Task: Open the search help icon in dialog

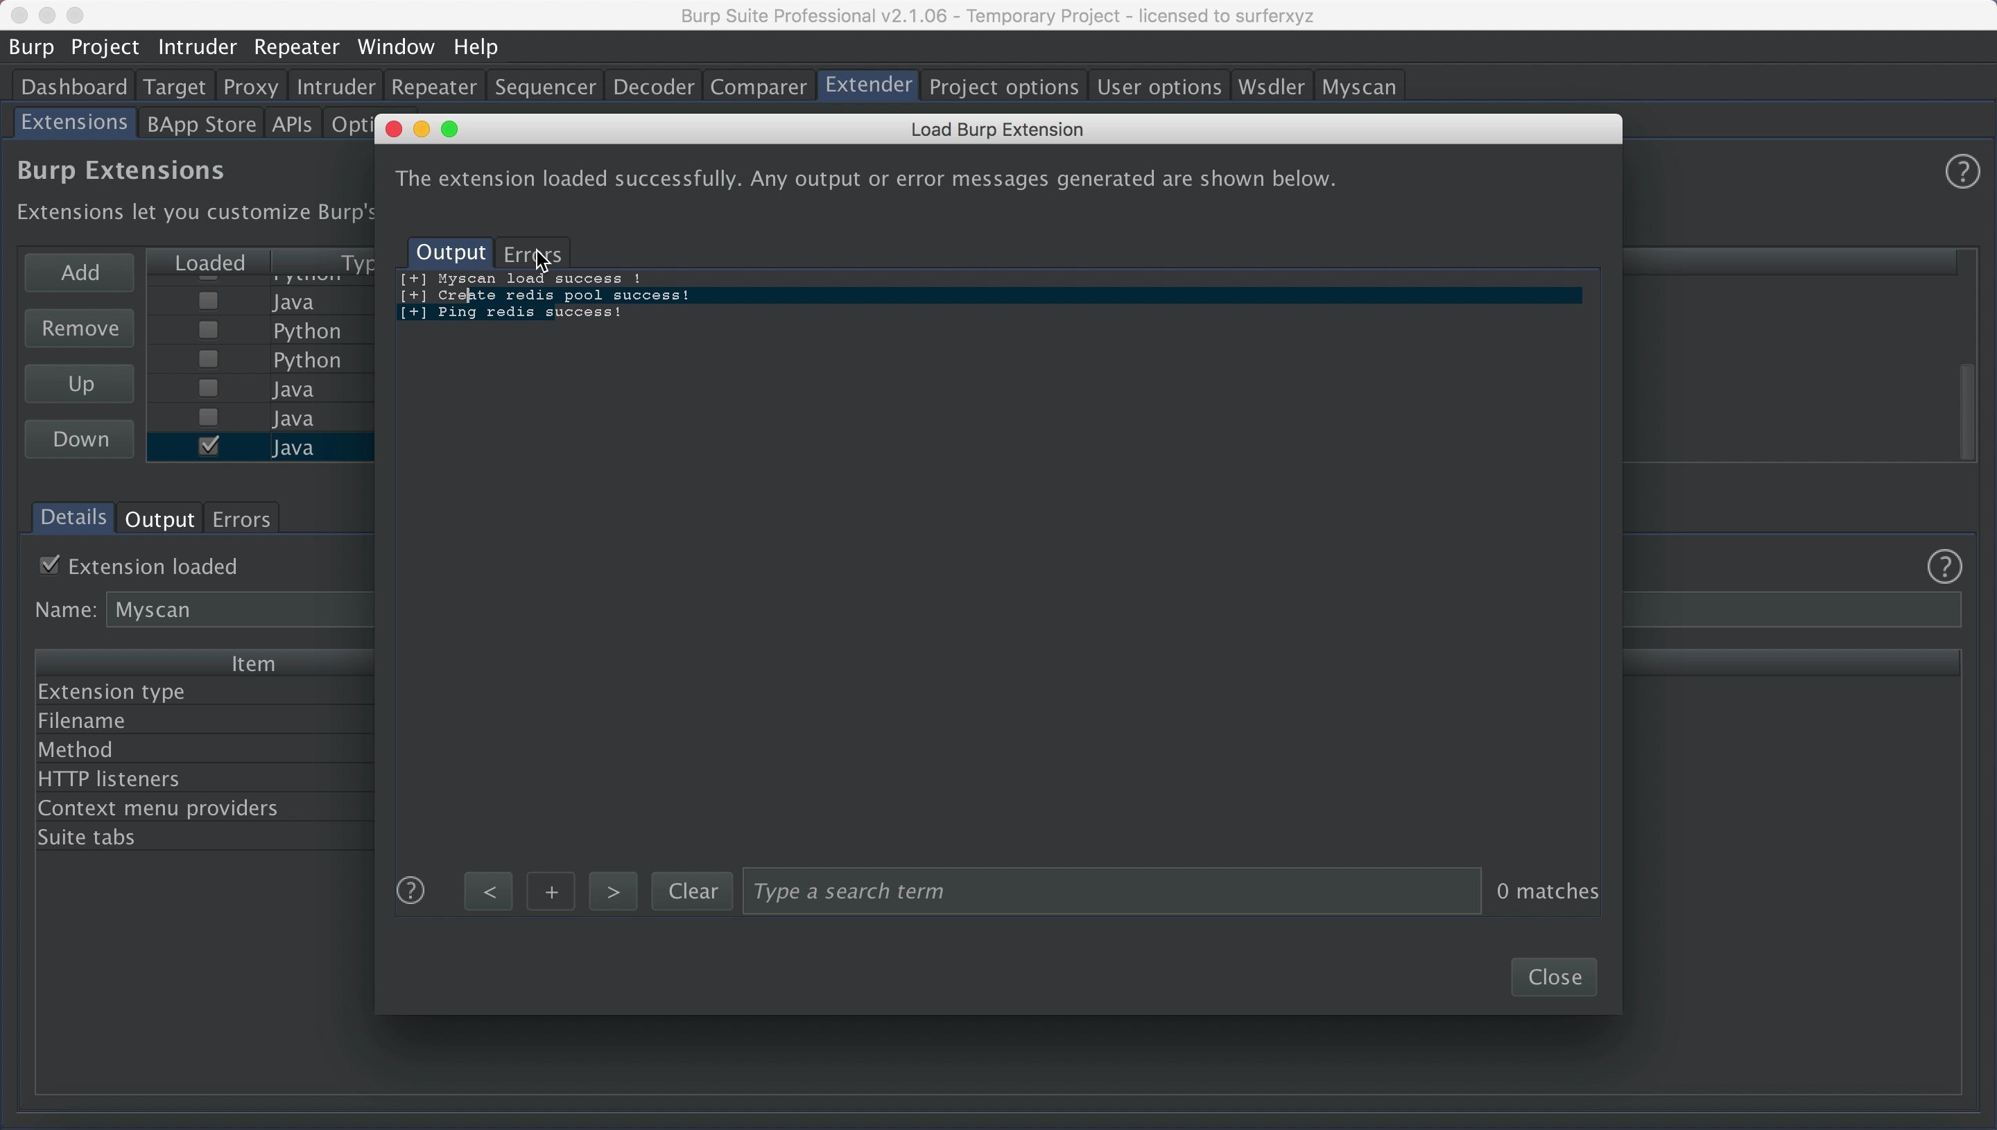Action: pos(410,891)
